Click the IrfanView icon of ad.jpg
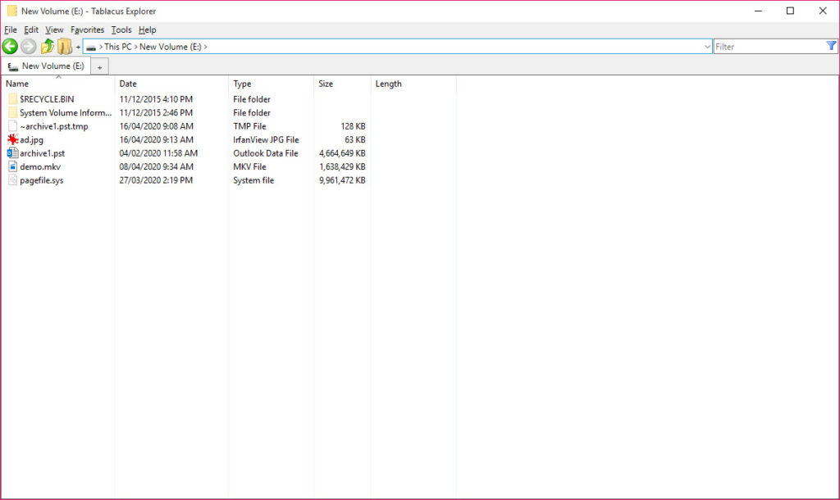Viewport: 840px width, 500px height. click(13, 139)
